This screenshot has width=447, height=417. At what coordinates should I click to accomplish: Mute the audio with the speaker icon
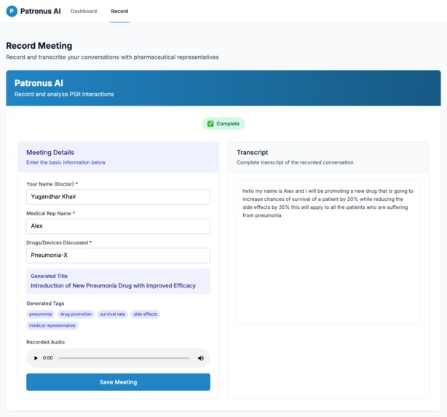pos(201,358)
